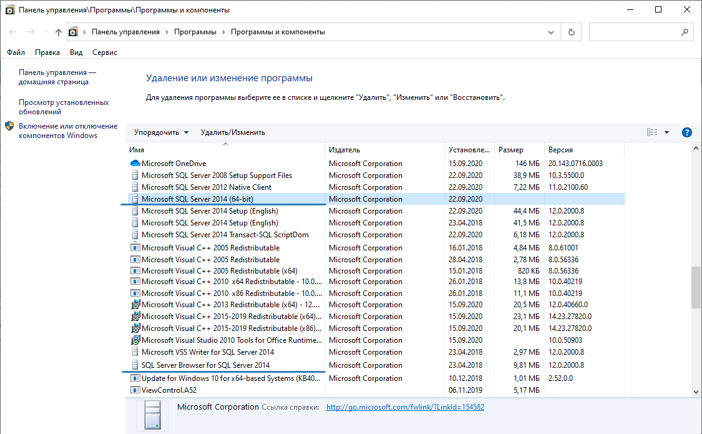Click the up arrow navigation button
Viewport: 702px width, 434px height.
(59, 32)
